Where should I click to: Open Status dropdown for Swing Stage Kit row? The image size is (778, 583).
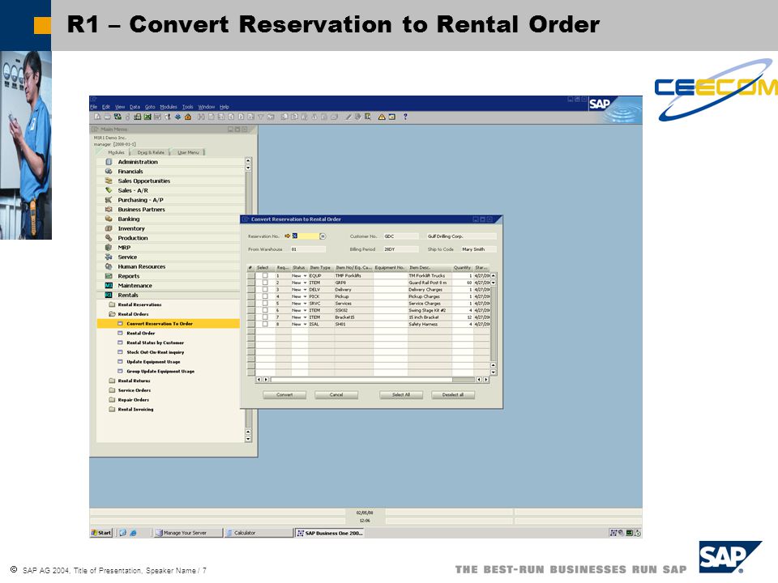306,310
